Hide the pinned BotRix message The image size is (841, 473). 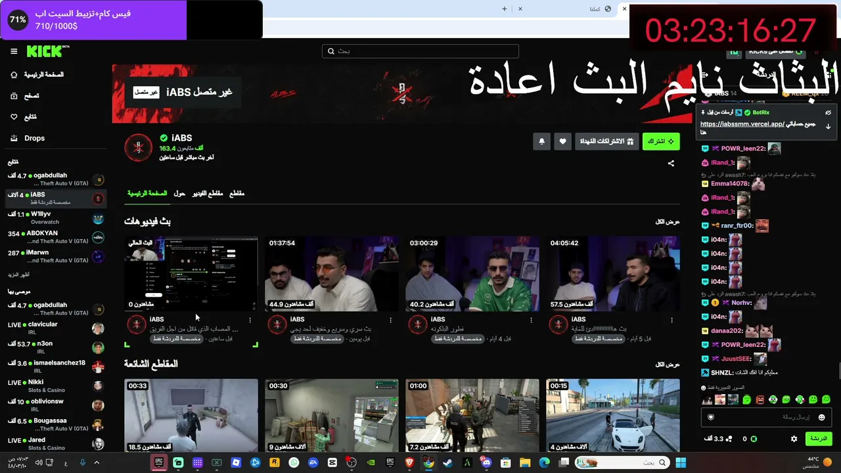[x=828, y=113]
